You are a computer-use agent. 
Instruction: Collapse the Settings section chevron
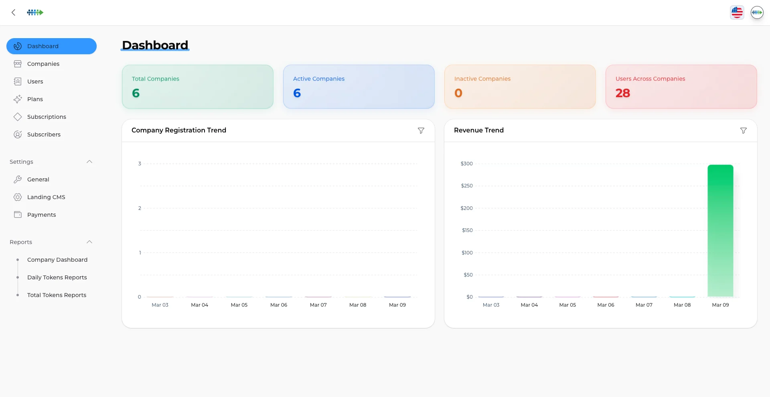pos(89,162)
